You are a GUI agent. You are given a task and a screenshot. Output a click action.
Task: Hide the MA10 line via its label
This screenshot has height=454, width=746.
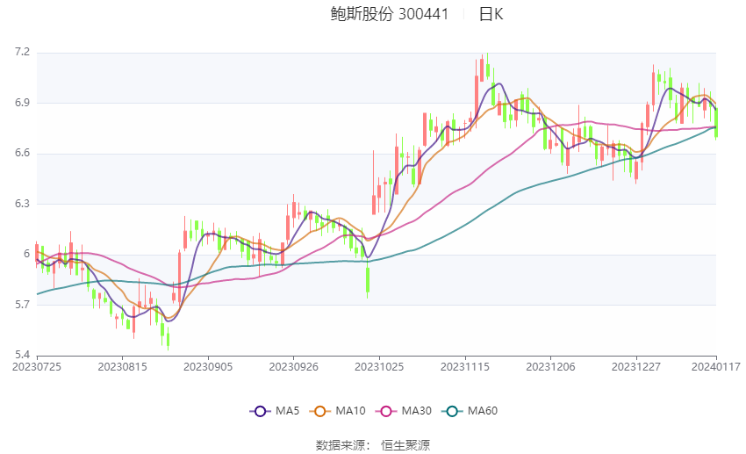click(x=351, y=411)
